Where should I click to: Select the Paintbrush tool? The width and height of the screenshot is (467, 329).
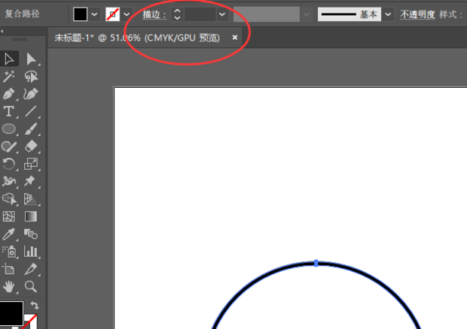pyautogui.click(x=31, y=129)
